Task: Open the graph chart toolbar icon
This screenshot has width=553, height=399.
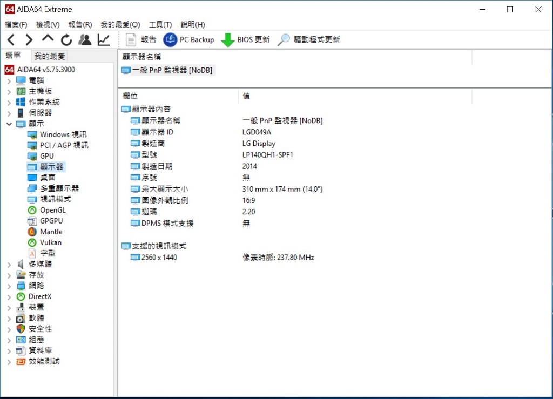Action: coord(103,40)
